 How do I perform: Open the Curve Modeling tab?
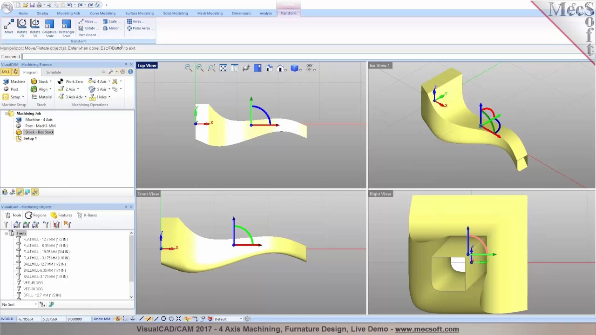[102, 13]
